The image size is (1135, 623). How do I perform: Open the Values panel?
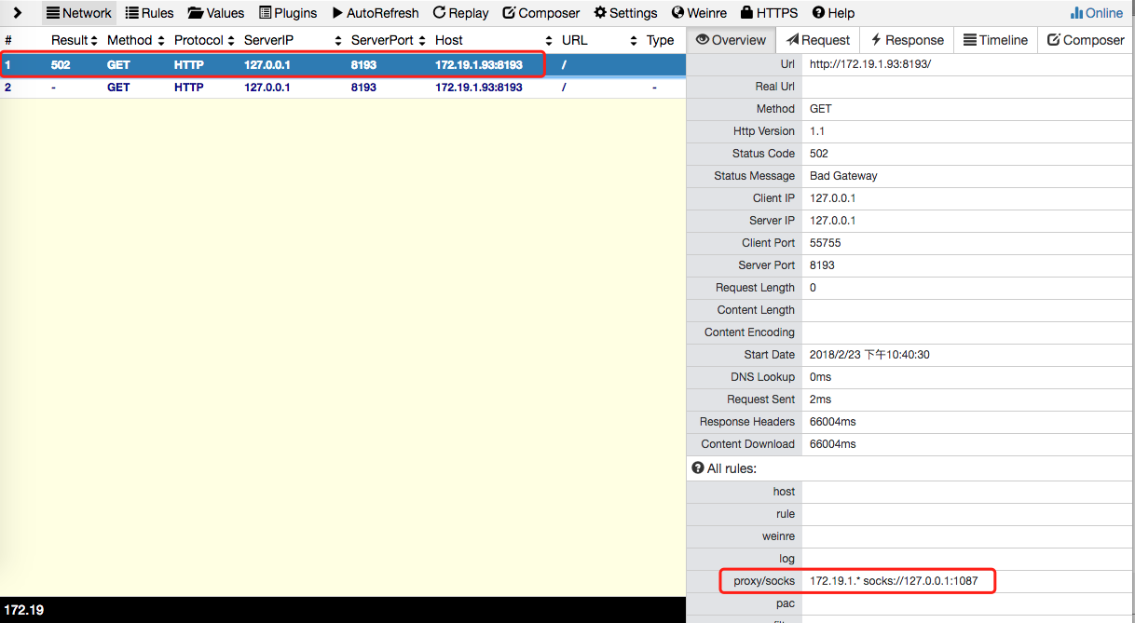(x=215, y=12)
